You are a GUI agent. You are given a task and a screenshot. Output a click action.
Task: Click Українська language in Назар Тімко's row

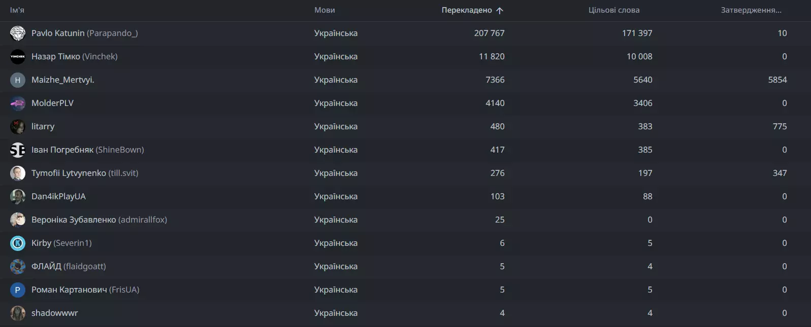coord(336,57)
